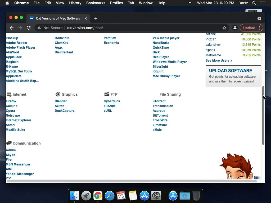
Task: Click the horizontal page scrollbar
Action: [x=132, y=181]
